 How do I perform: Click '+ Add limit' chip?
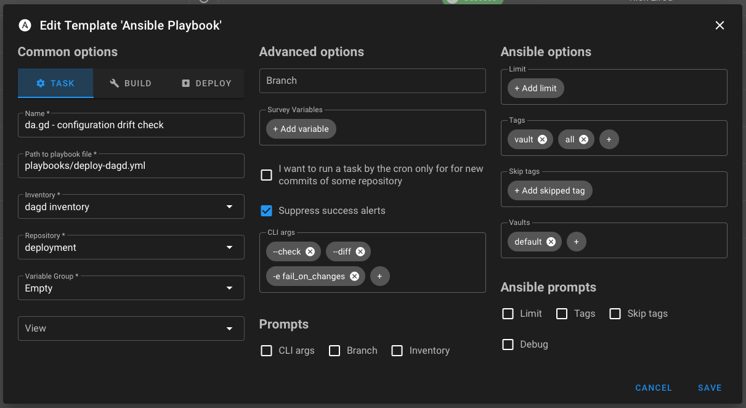click(535, 88)
